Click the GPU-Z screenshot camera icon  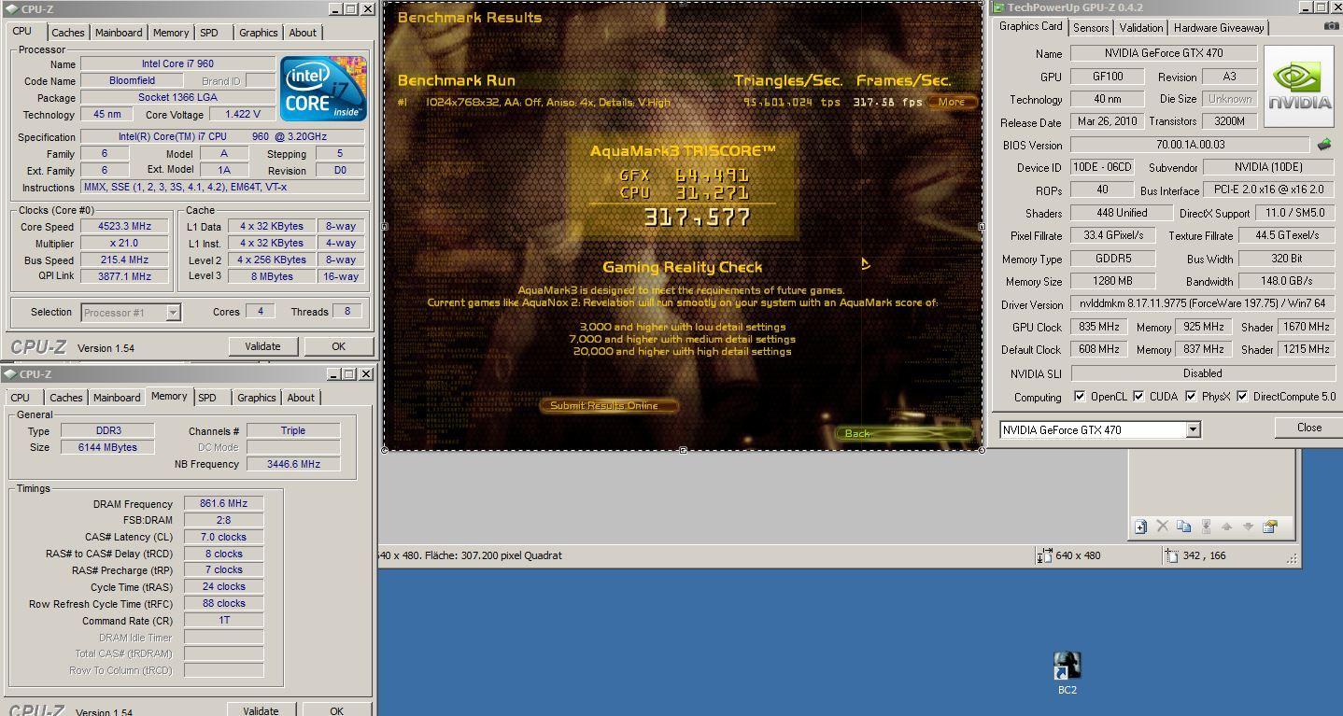tap(1331, 27)
